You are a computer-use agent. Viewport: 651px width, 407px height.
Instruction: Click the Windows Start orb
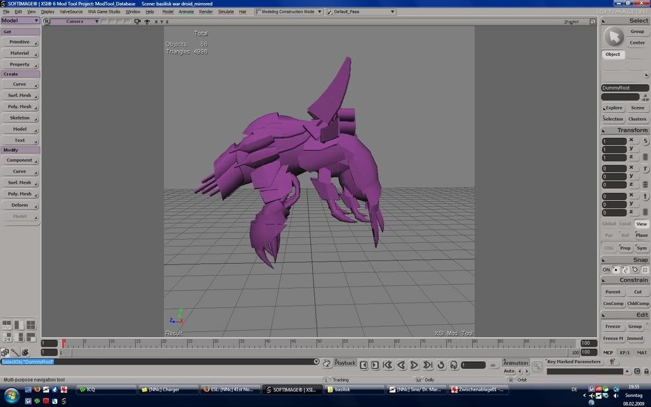click(x=11, y=395)
